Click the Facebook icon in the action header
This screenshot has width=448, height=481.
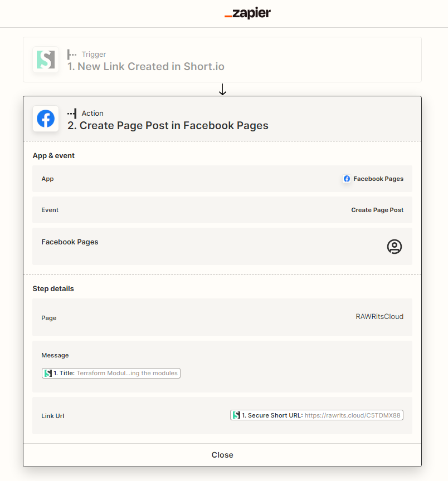click(x=46, y=119)
